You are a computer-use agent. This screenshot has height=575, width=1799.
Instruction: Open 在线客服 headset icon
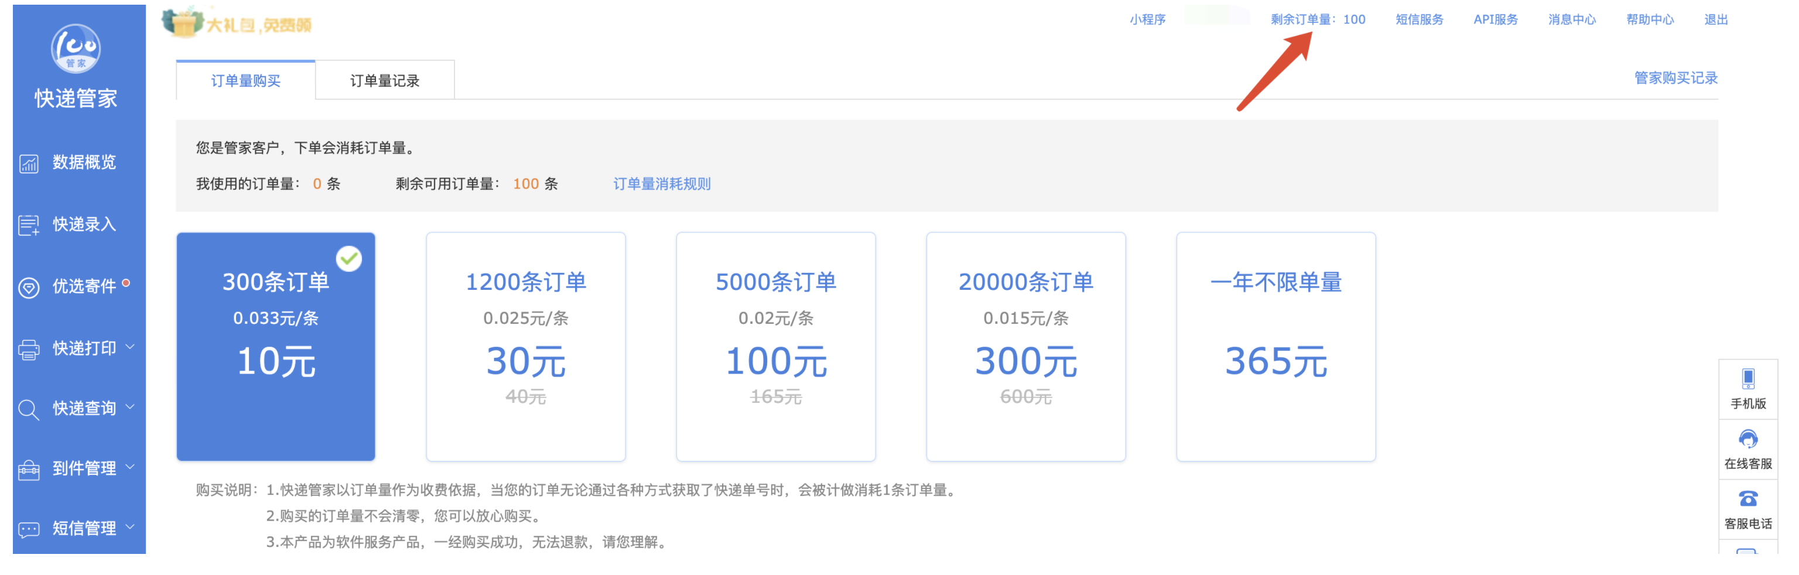pyautogui.click(x=1747, y=439)
